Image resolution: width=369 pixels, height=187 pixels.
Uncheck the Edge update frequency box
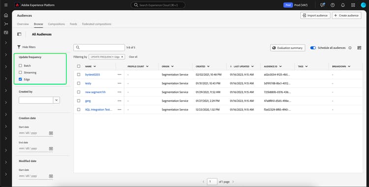tap(20, 79)
